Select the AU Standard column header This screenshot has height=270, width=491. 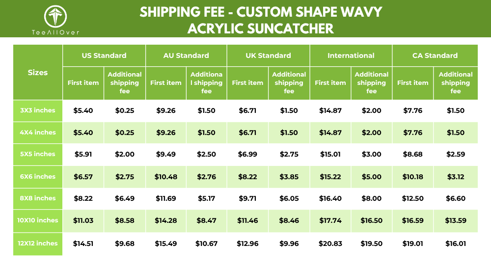coord(186,55)
